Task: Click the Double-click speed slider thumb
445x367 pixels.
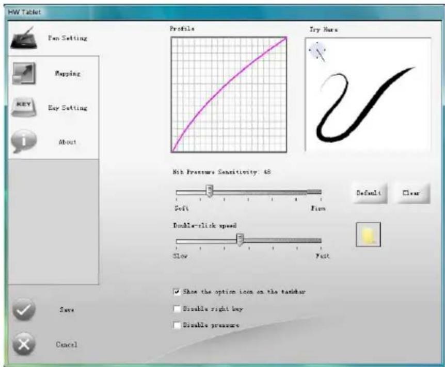Action: coord(240,240)
